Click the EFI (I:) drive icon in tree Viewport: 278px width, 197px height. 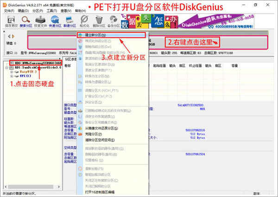point(17,76)
